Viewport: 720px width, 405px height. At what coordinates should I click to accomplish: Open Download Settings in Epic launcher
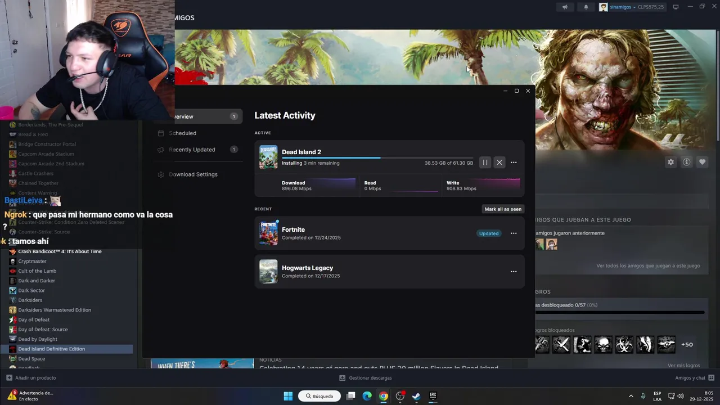point(193,174)
